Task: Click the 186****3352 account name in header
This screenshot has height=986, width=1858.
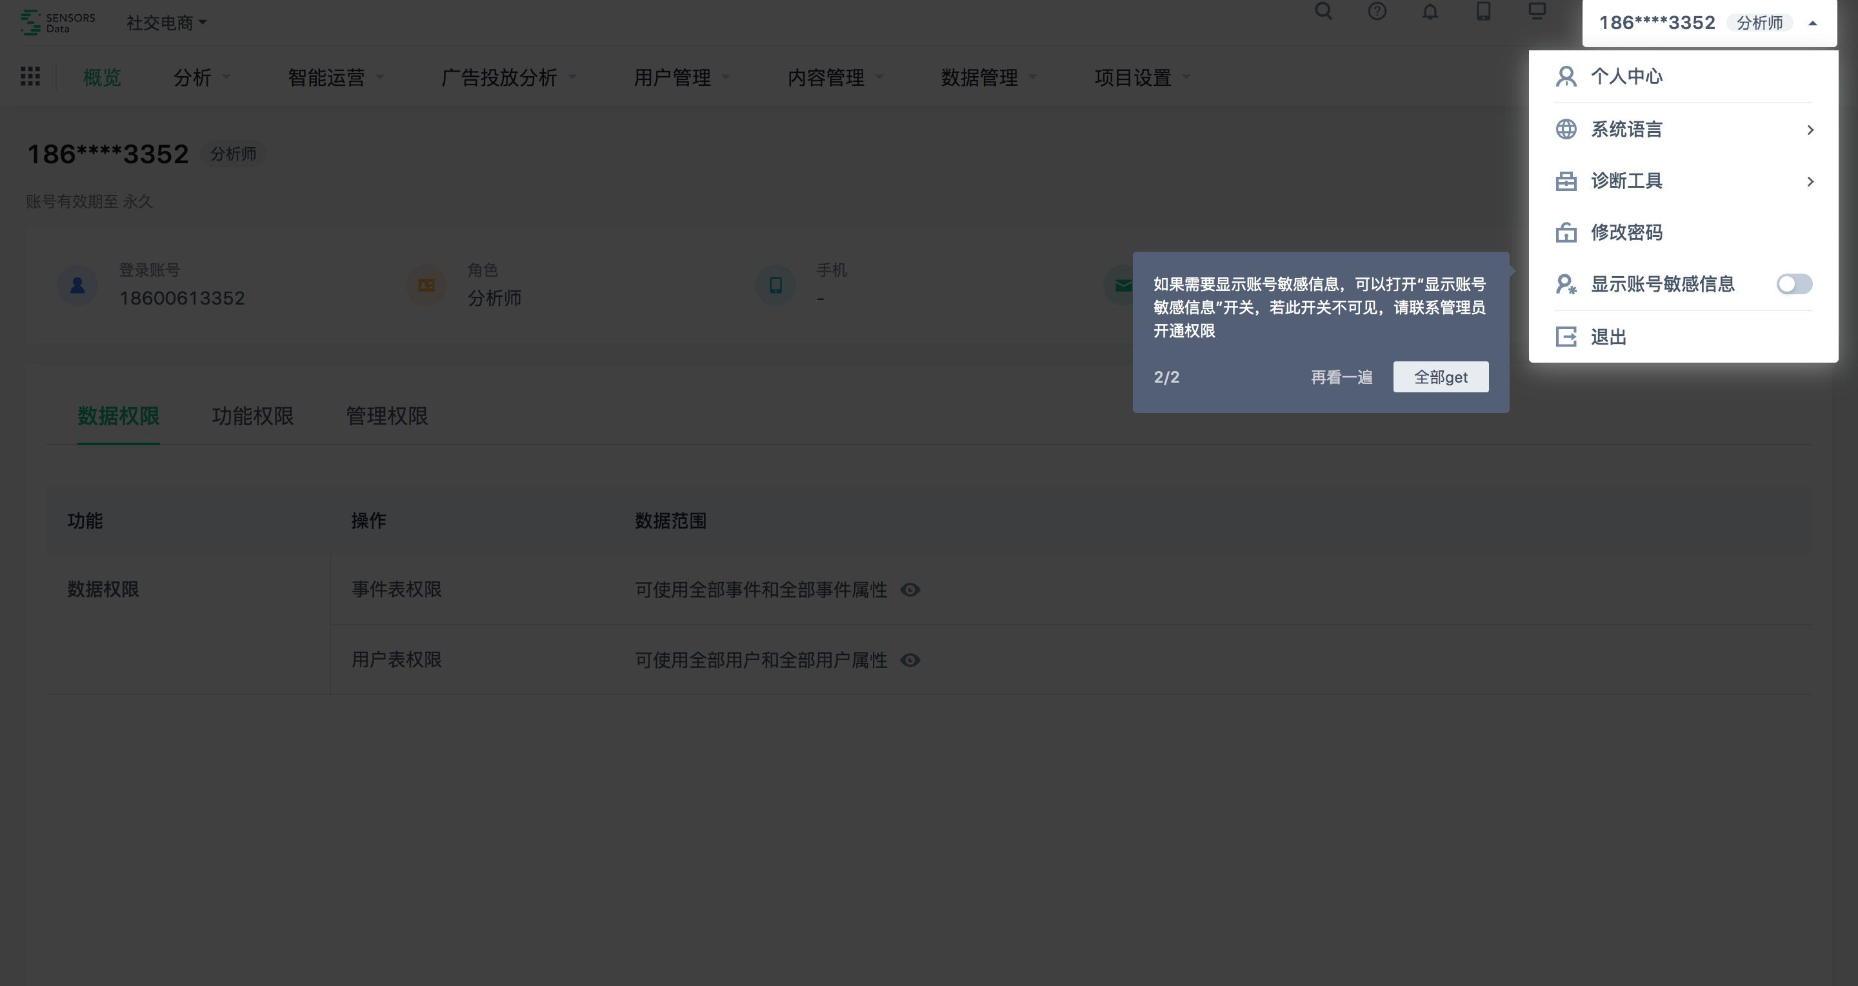Action: click(1657, 23)
